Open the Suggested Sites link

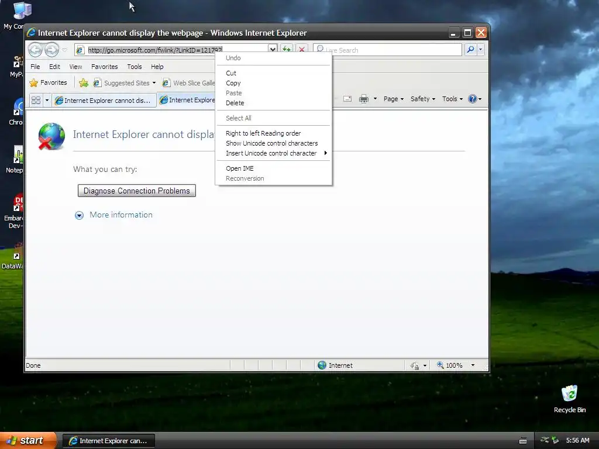pos(125,83)
